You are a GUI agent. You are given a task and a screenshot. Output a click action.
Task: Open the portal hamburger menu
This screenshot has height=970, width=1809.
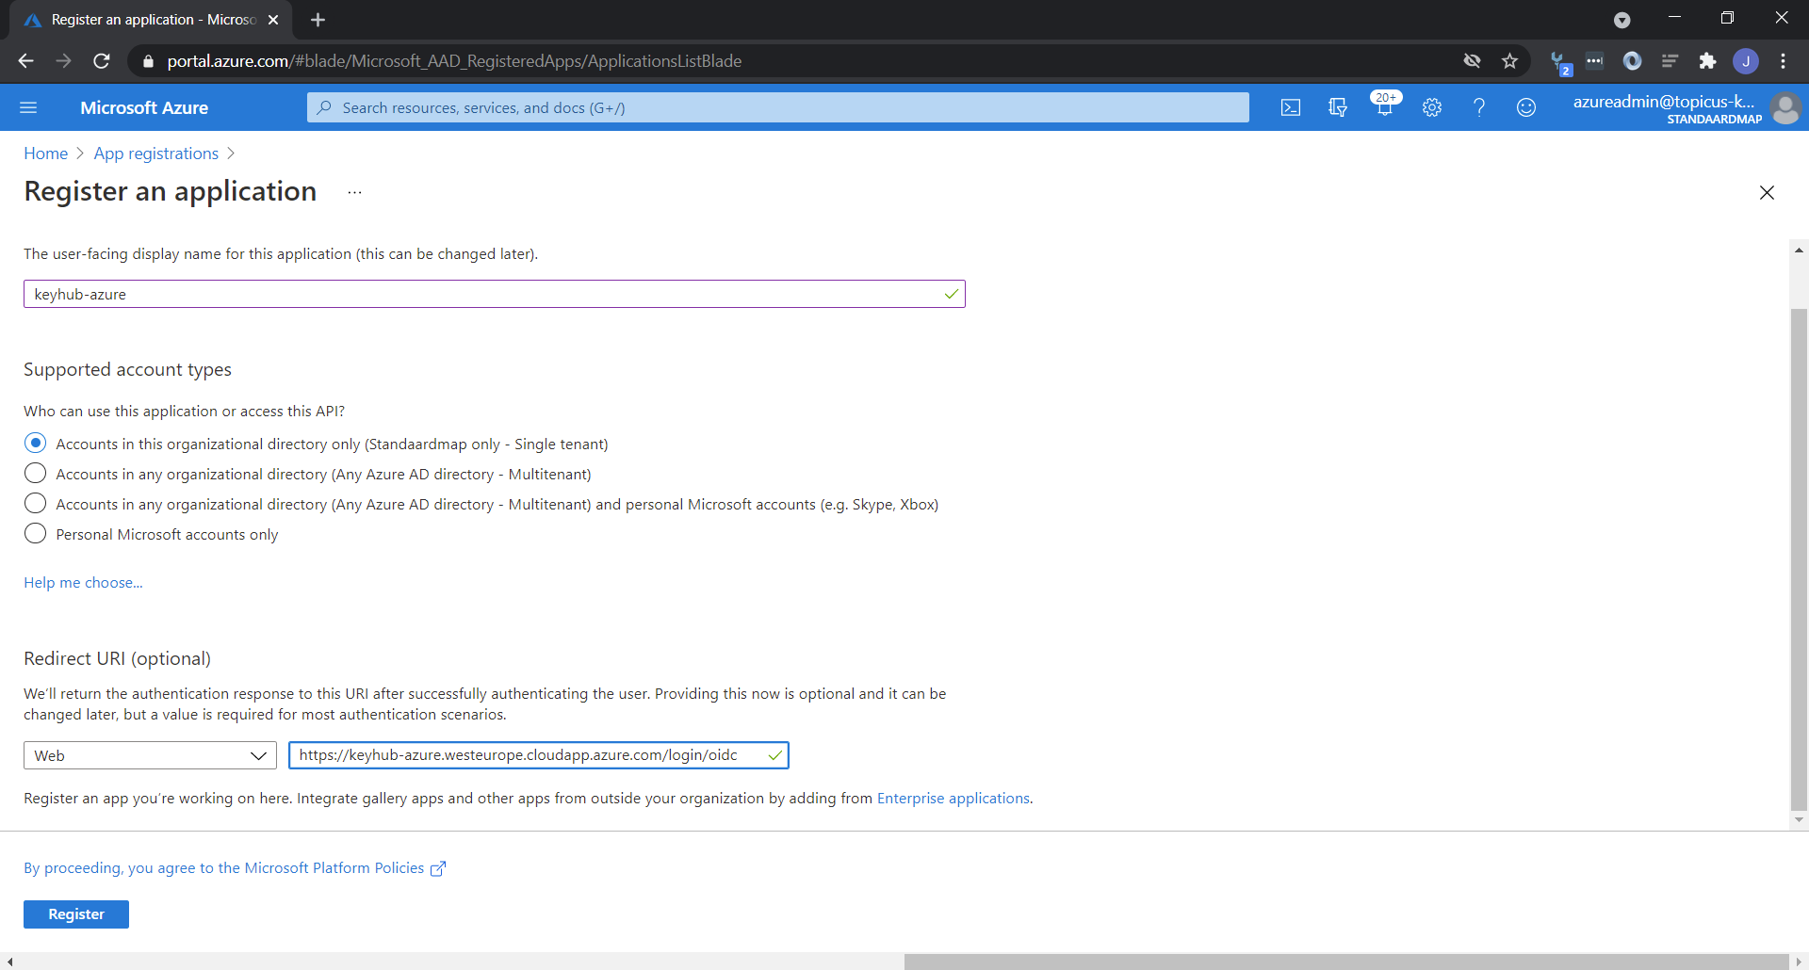pyautogui.click(x=28, y=107)
